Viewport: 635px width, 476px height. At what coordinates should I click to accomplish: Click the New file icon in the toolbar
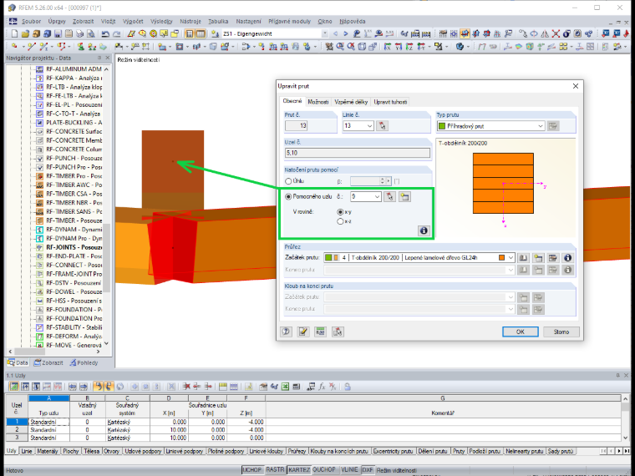pos(14,33)
